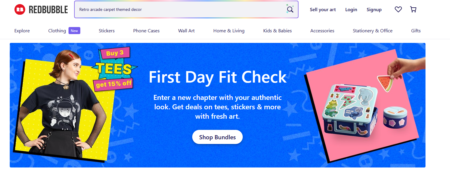Expand the Stickers category menu
Viewport: 450px width, 171px height.
[x=107, y=31]
